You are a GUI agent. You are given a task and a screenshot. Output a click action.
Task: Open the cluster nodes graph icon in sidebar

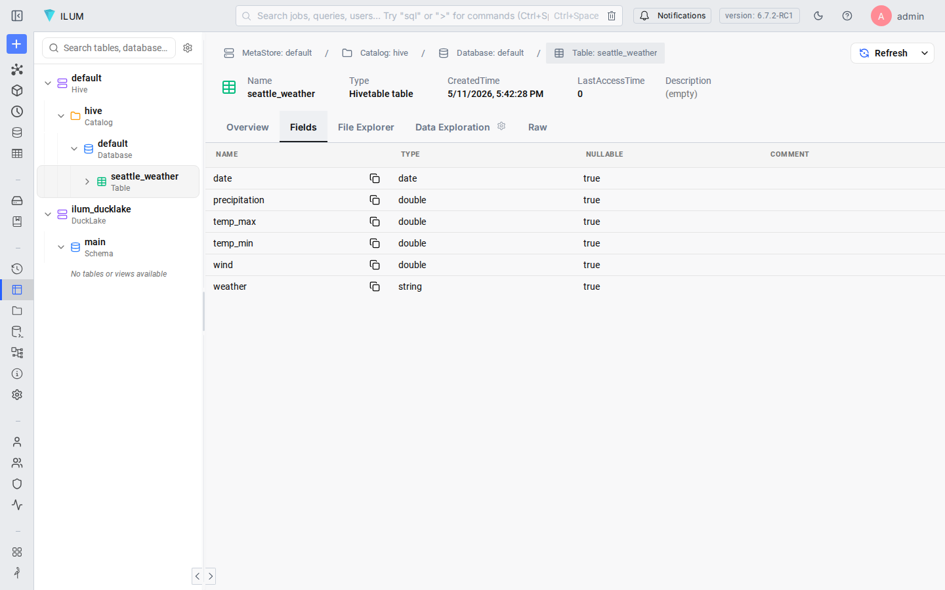click(x=17, y=69)
